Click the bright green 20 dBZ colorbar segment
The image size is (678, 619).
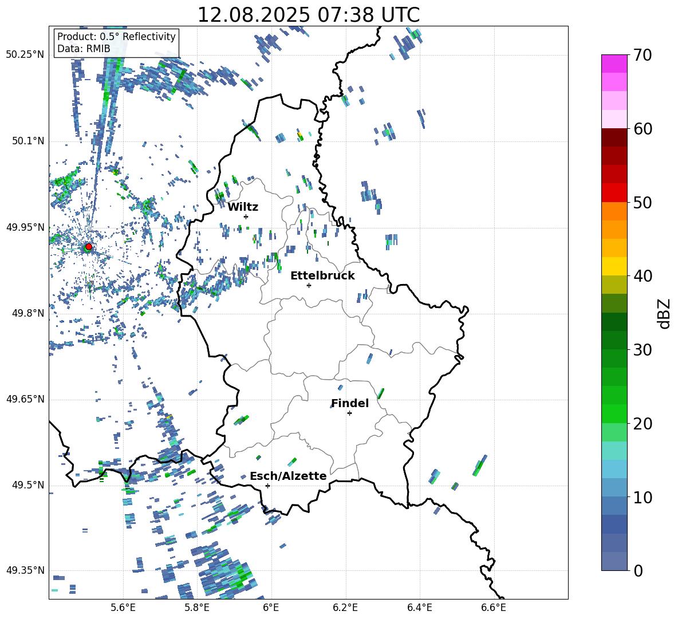coord(614,413)
